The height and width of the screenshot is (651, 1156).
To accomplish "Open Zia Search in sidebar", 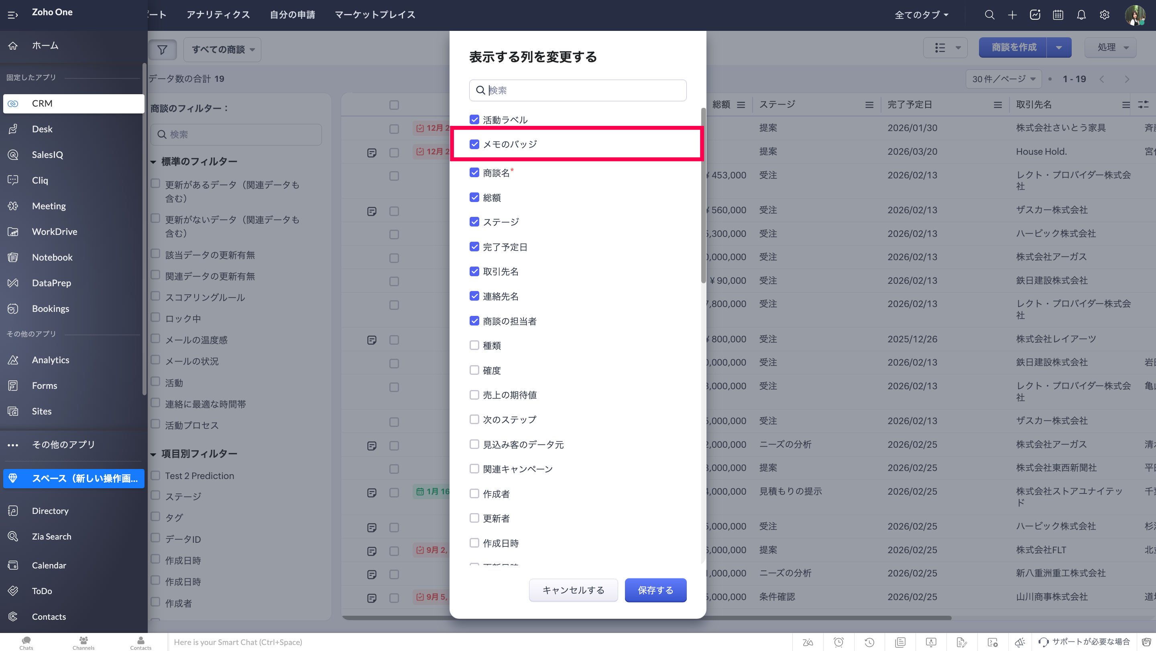I will pyautogui.click(x=51, y=536).
